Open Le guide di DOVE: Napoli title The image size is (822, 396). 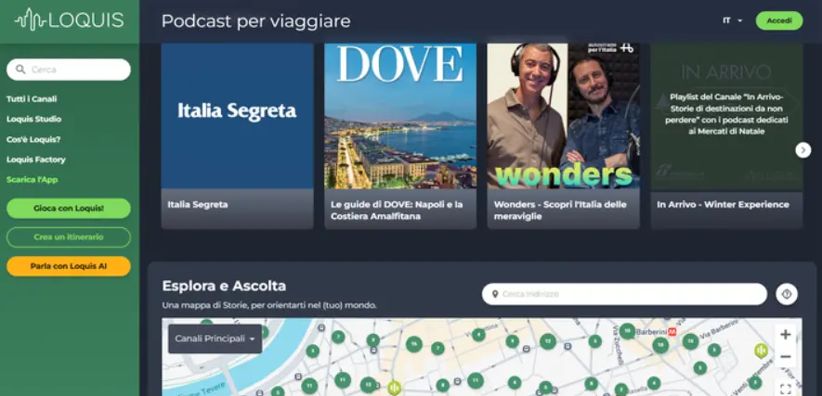pos(397,211)
